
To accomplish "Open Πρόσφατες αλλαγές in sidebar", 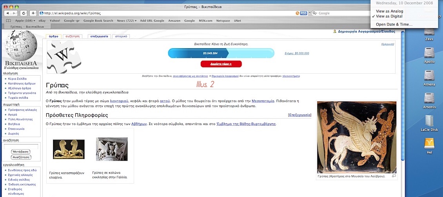I will pos(23,110).
